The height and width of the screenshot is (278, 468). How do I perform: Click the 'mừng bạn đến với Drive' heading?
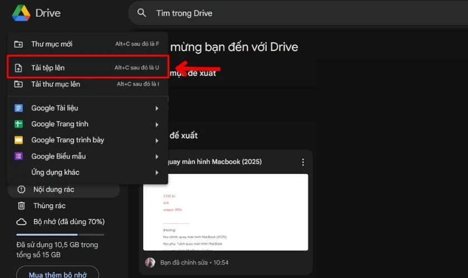(x=234, y=47)
